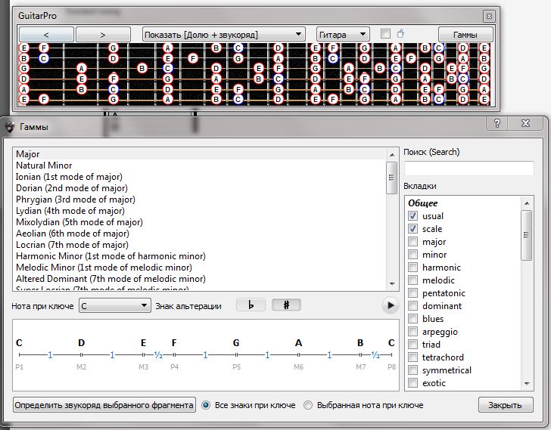Click the sharp (#) accidental button
The image size is (551, 430).
pyautogui.click(x=286, y=305)
